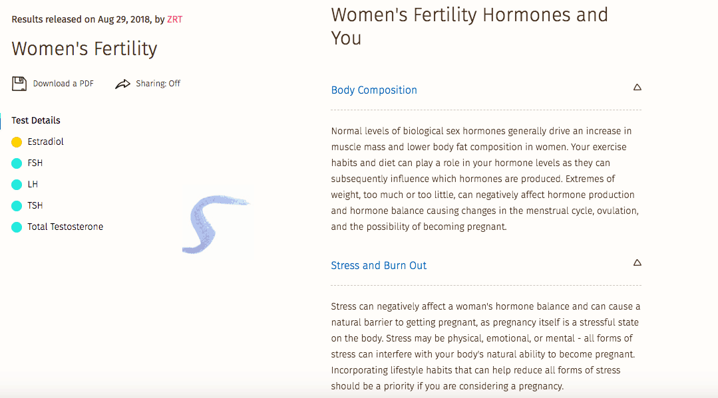
Task: Click the teal dot beside Total Testosterone
Action: pos(16,227)
